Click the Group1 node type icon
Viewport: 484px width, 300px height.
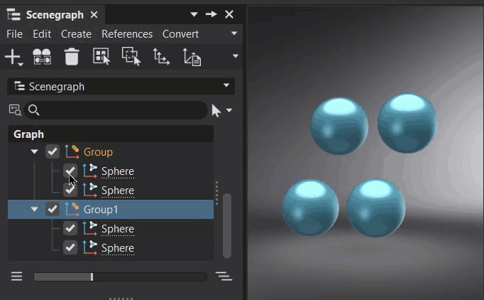point(72,210)
